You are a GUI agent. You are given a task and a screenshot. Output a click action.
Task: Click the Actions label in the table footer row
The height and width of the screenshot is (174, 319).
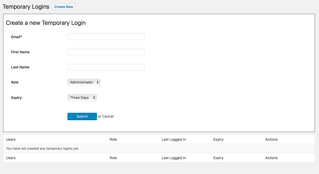(x=271, y=158)
